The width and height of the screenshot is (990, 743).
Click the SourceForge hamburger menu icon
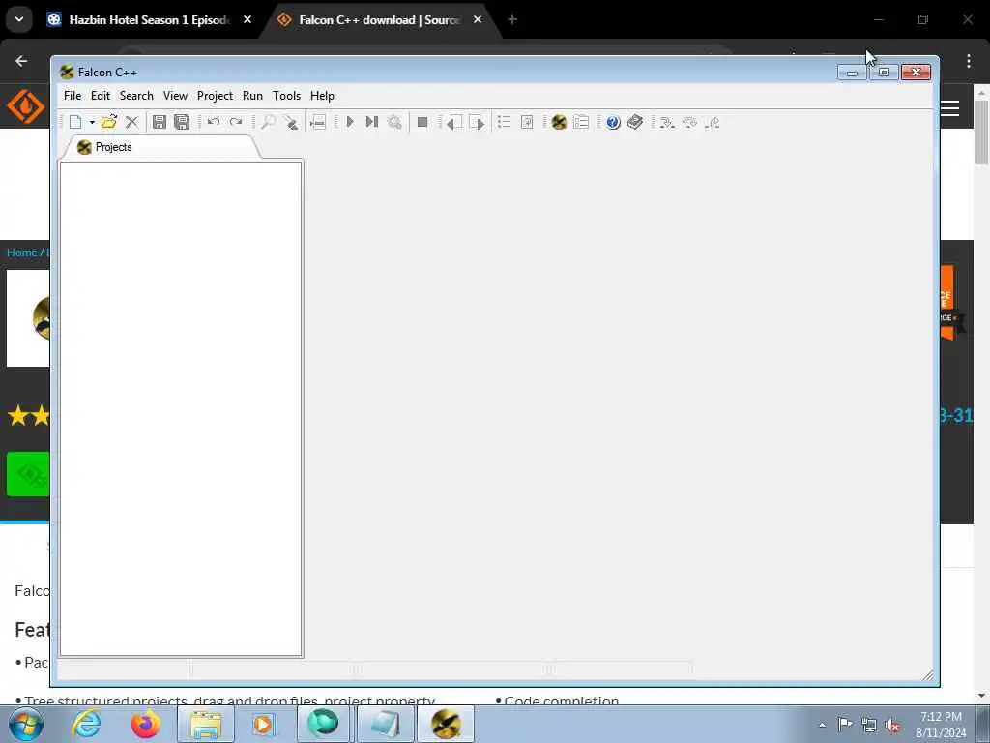[x=949, y=108]
